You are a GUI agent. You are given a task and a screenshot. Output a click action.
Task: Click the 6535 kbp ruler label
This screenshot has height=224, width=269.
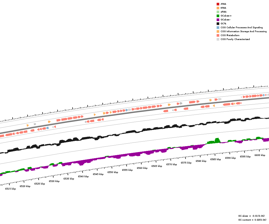(69, 179)
